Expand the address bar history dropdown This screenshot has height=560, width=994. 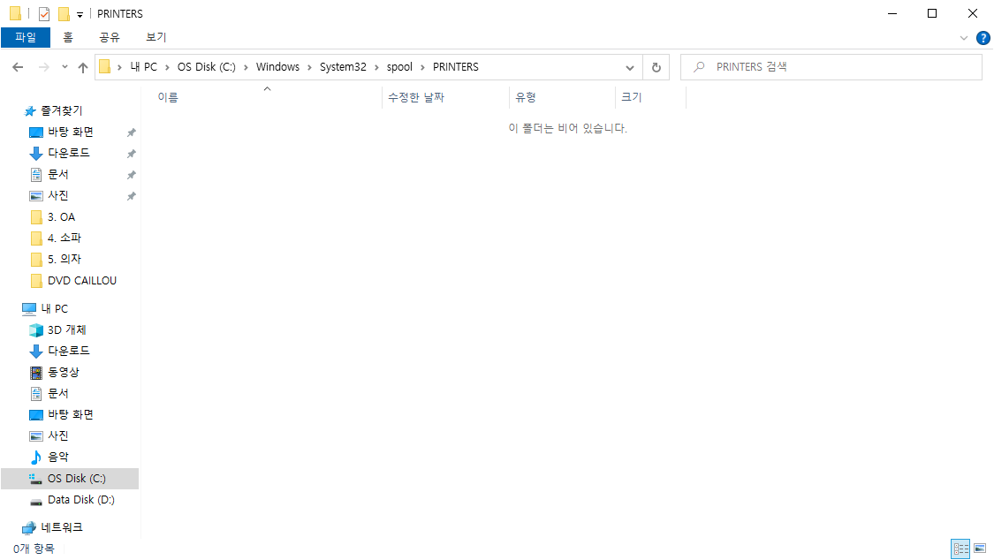(629, 67)
